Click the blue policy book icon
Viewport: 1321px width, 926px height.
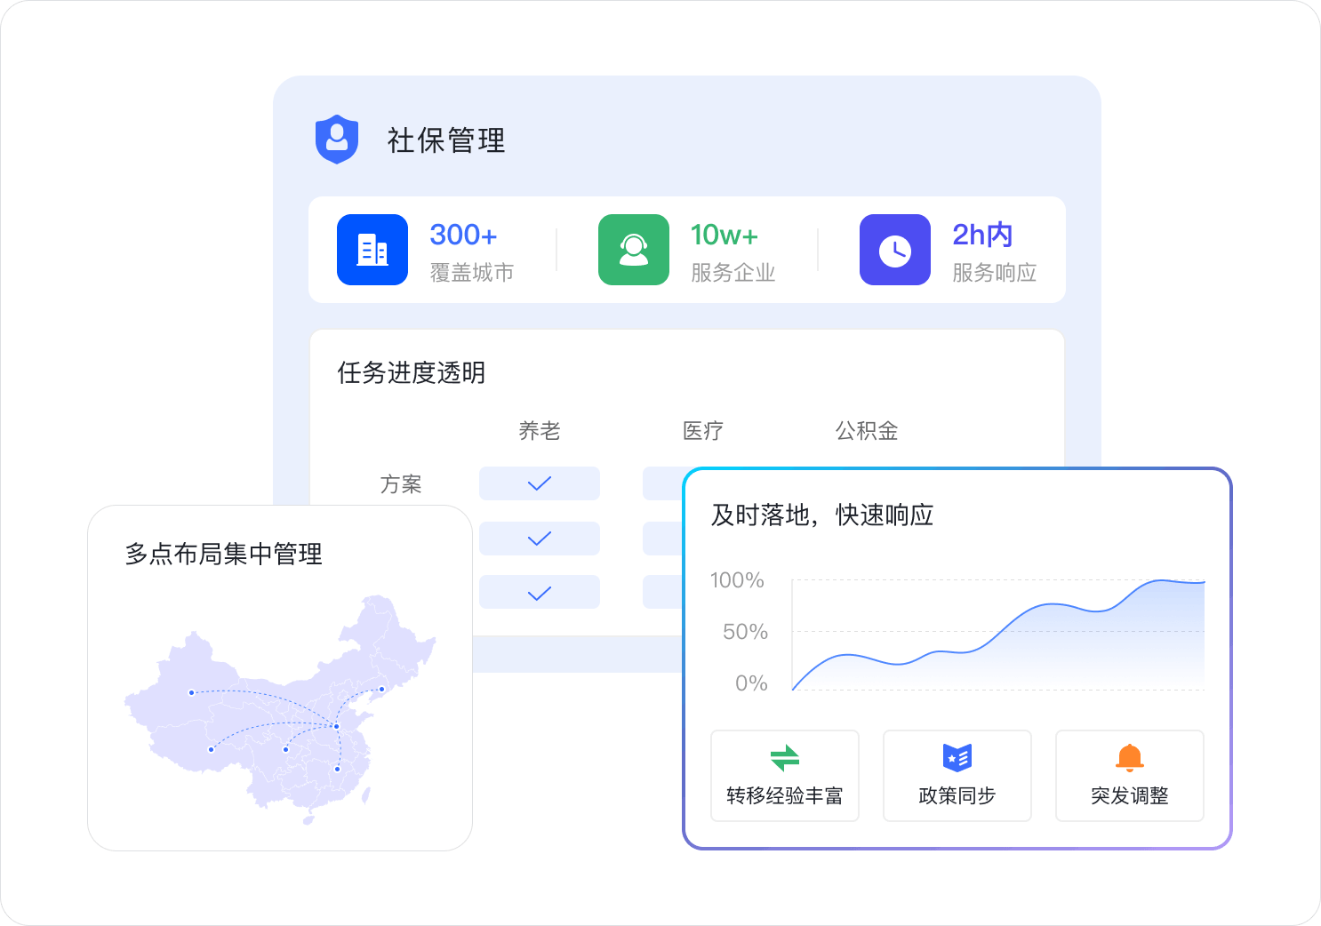click(957, 757)
